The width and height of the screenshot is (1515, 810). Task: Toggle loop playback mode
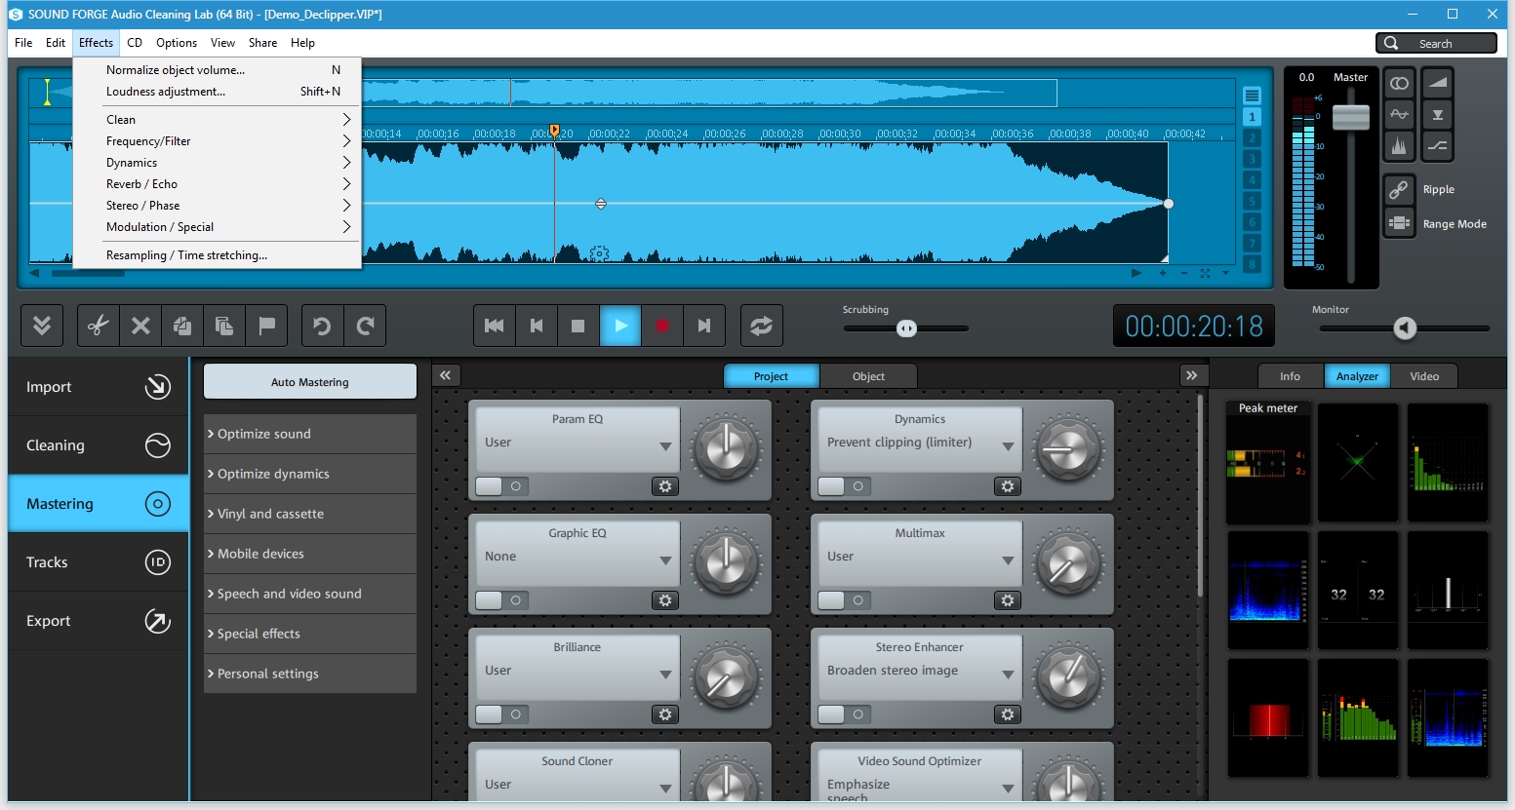[761, 326]
